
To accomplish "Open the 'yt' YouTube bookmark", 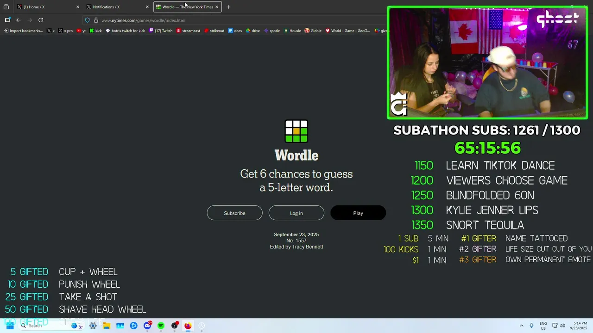I will click(x=81, y=31).
